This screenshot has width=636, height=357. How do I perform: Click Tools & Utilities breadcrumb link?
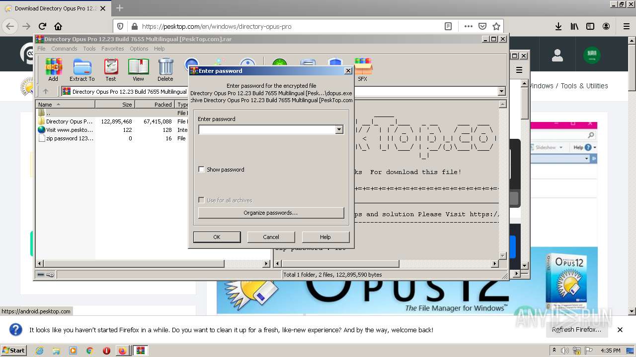[584, 86]
